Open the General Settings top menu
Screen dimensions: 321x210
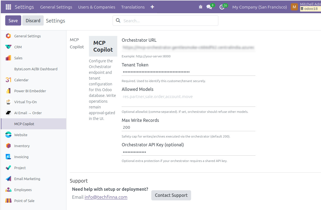tap(56, 7)
